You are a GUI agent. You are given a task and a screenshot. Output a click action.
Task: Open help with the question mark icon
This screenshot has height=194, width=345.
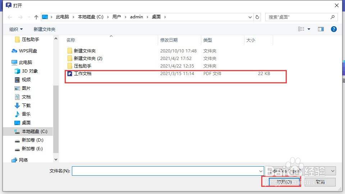334,29
